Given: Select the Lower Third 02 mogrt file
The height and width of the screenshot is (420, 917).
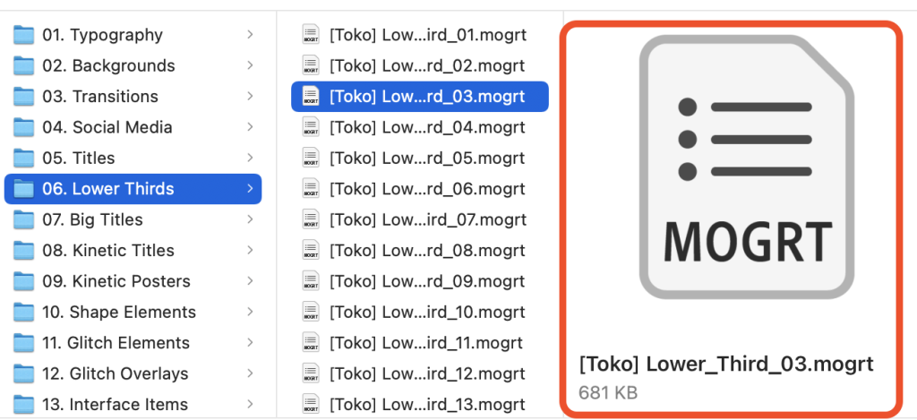Looking at the screenshot, I should [x=426, y=66].
